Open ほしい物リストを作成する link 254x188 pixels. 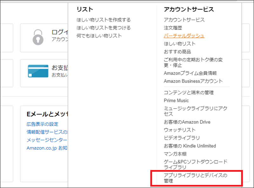tap(104, 20)
